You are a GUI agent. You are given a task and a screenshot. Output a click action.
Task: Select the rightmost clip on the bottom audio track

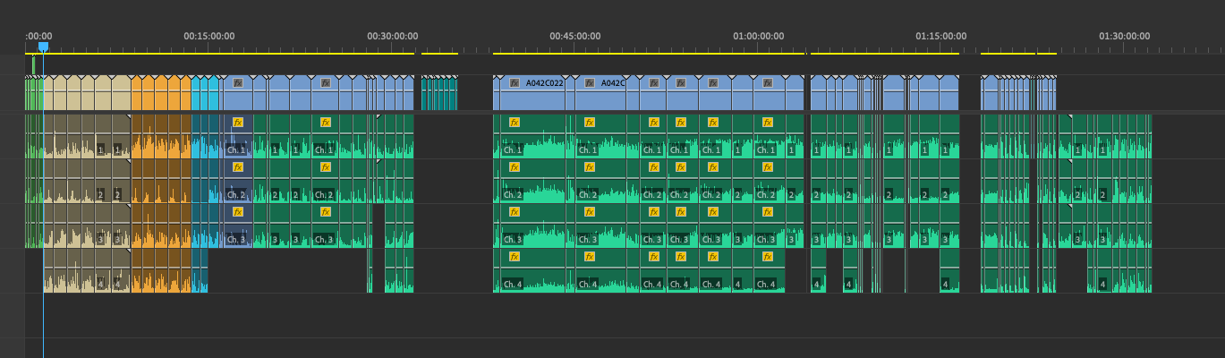1119,277
